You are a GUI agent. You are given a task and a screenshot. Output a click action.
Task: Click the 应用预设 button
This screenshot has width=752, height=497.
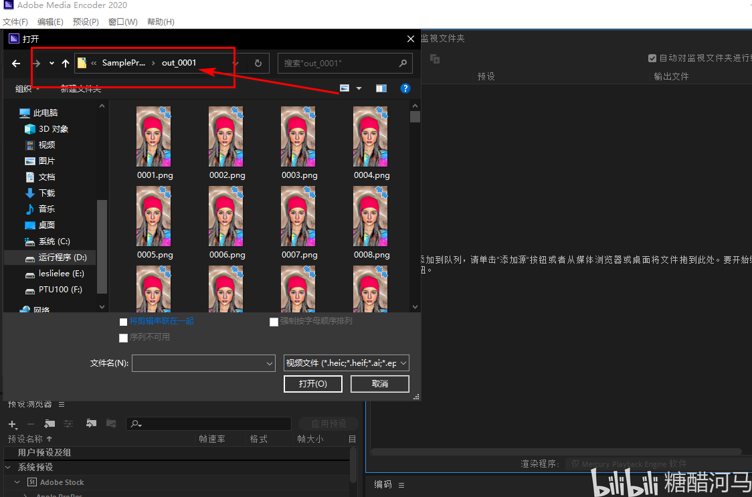tap(328, 423)
